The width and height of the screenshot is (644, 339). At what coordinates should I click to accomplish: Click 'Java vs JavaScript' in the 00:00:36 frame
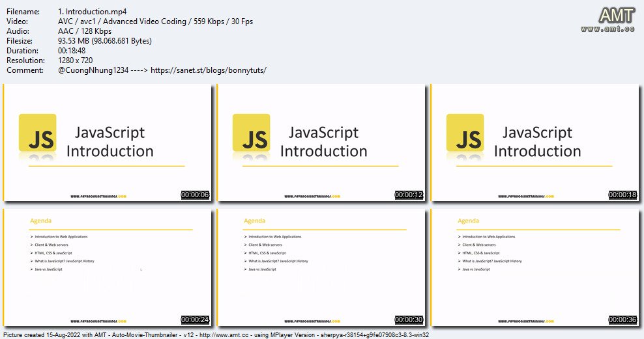click(476, 269)
